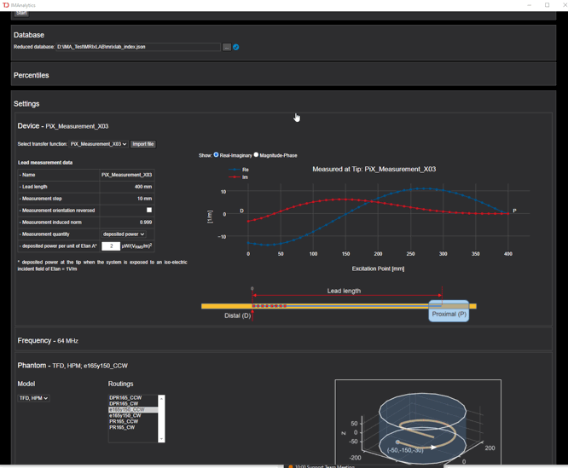Click the deposited power per unit input field
The height and width of the screenshot is (468, 568).
pos(110,246)
